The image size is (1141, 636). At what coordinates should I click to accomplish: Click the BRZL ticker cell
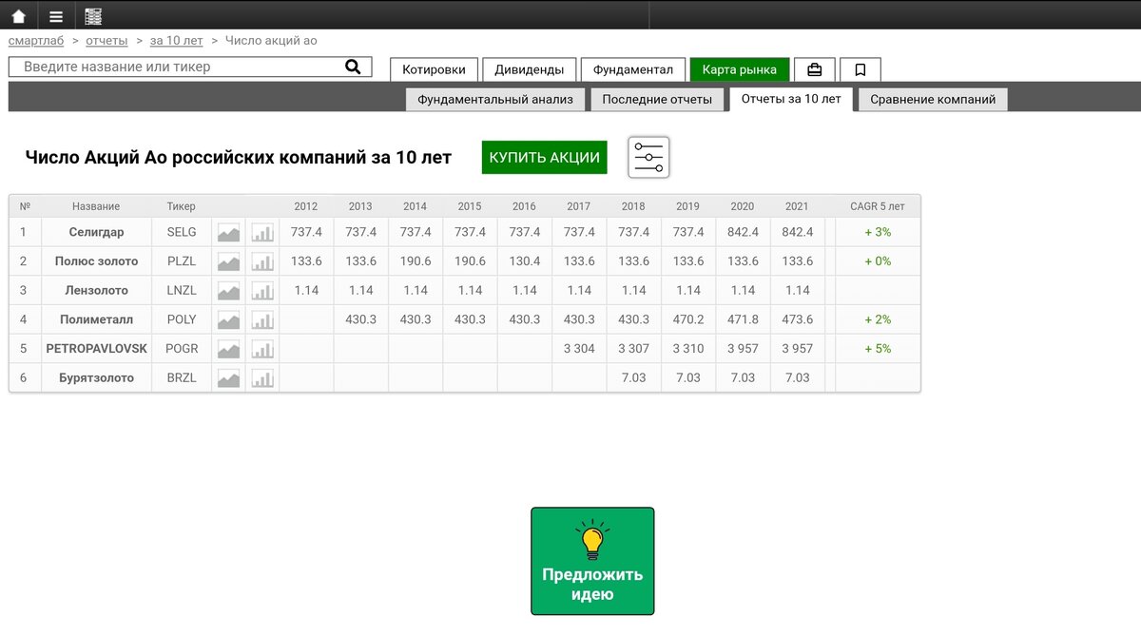coord(182,378)
